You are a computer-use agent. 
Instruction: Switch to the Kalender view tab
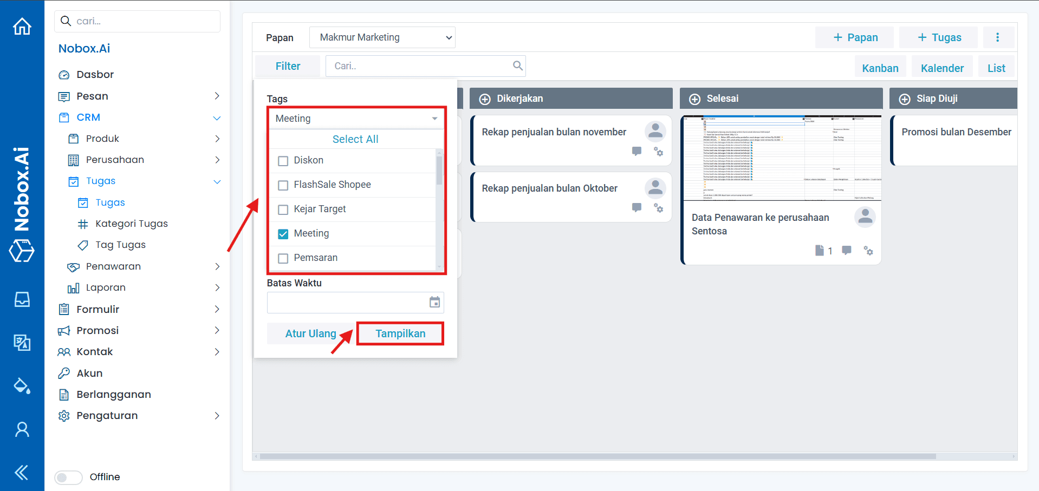tap(942, 68)
